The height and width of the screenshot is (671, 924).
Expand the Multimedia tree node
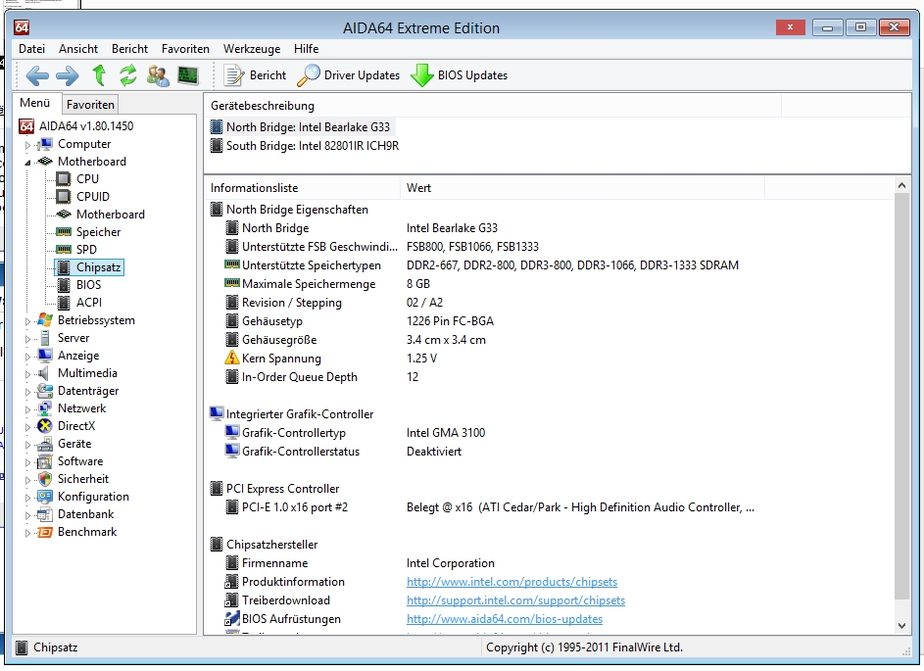[x=27, y=374]
